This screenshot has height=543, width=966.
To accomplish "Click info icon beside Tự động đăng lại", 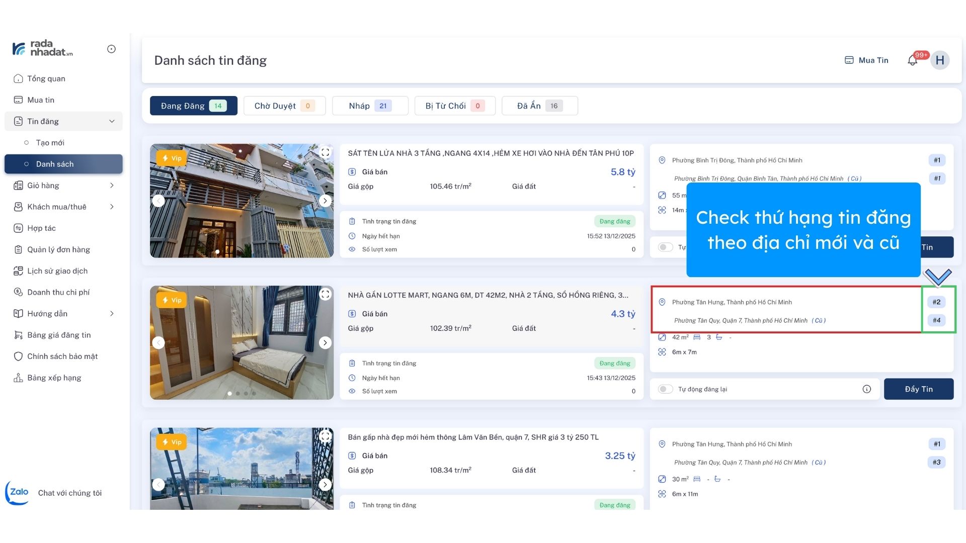I will pos(866,389).
